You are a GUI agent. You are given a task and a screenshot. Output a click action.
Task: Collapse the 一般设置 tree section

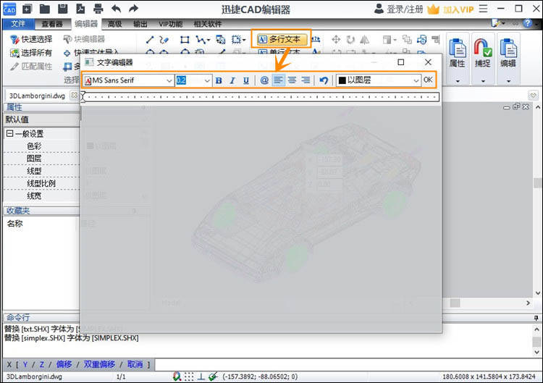pos(9,134)
